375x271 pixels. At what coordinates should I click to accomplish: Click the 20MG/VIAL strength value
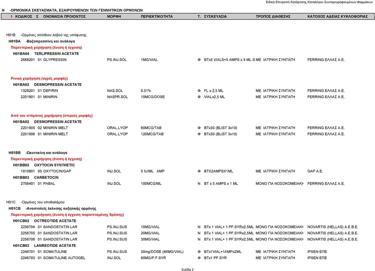click(150, 233)
